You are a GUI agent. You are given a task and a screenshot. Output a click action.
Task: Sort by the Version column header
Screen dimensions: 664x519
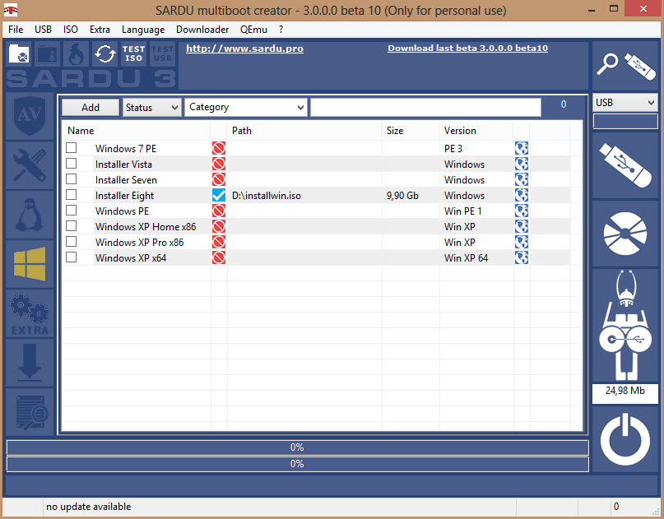(476, 131)
